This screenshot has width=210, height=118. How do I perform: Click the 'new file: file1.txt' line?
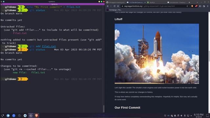coord(29,72)
